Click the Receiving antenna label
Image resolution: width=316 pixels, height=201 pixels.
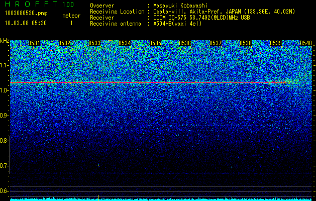point(116,24)
